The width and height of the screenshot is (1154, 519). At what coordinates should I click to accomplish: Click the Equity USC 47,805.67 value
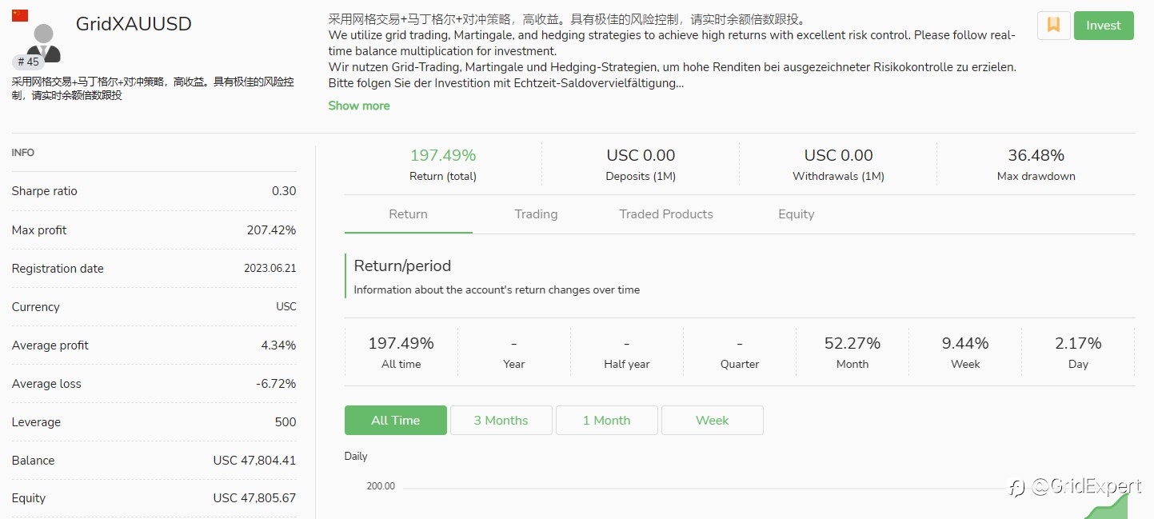click(254, 498)
